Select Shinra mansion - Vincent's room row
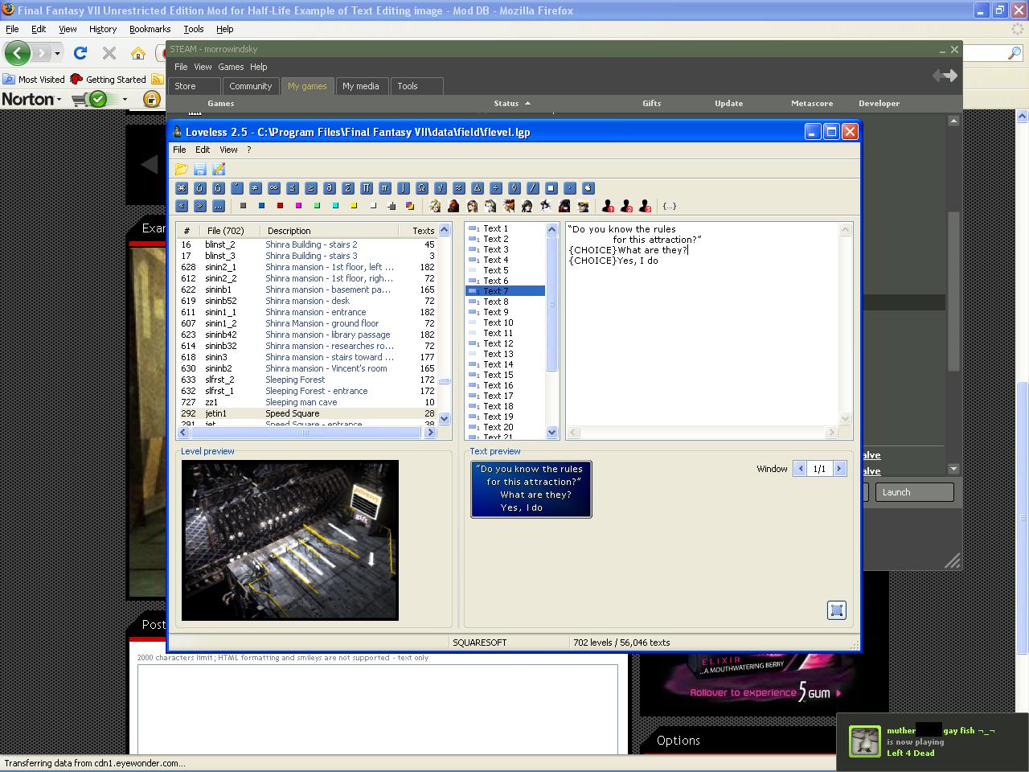This screenshot has width=1029, height=772. tap(307, 368)
